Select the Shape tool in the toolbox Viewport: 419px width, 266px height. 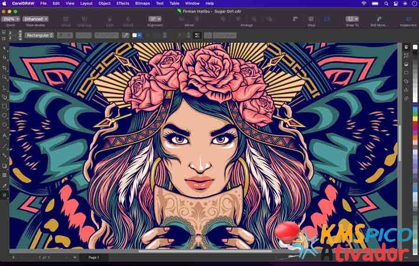(5, 58)
